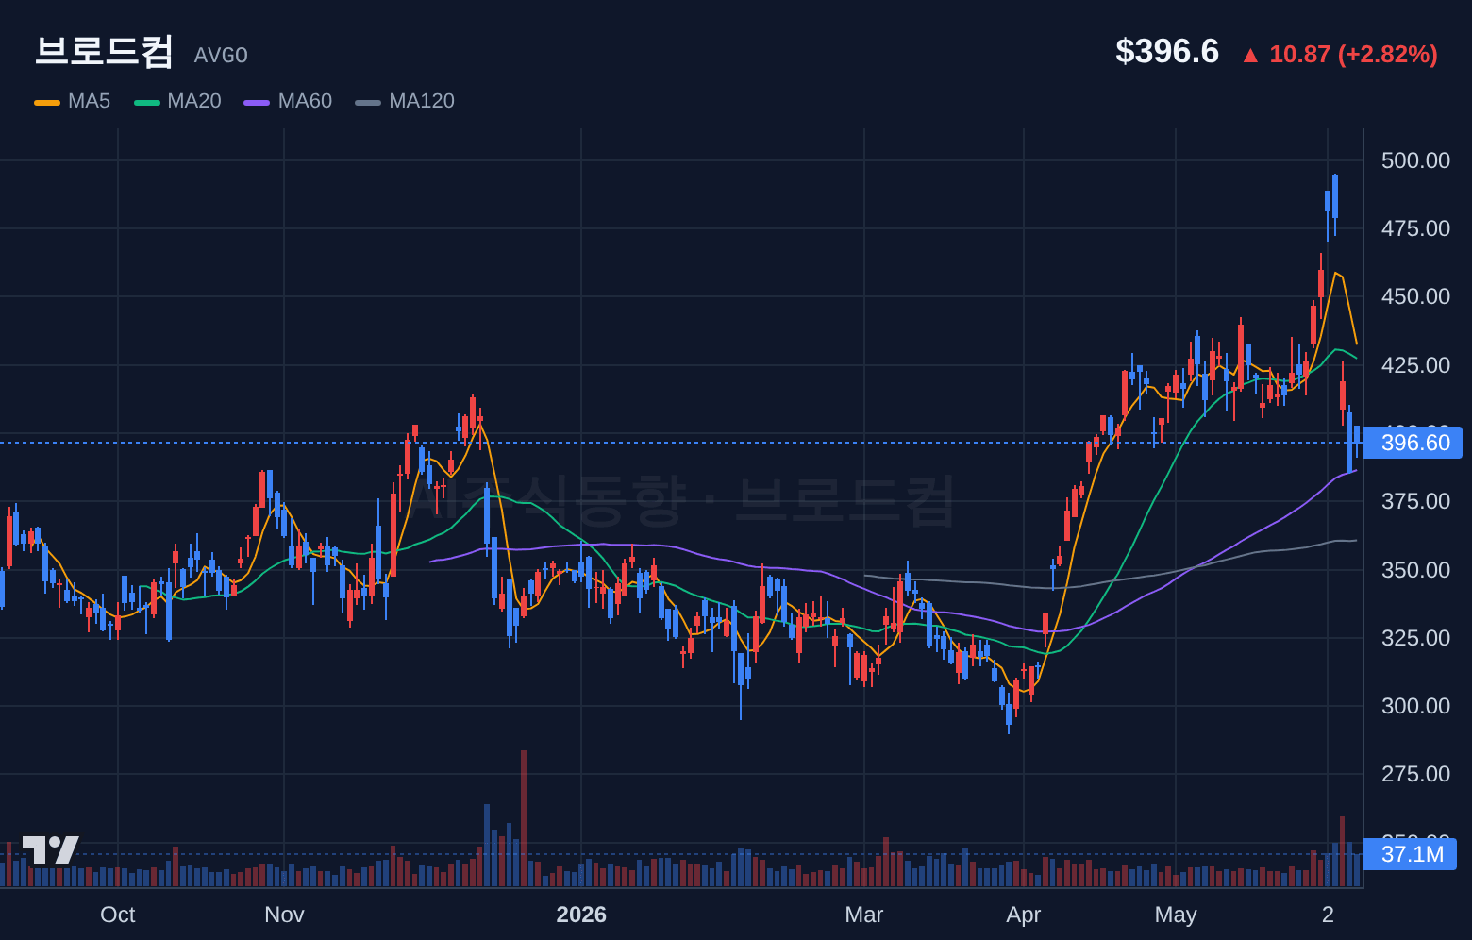The width and height of the screenshot is (1472, 940).
Task: Click the 2026 label on the time axis
Action: pyautogui.click(x=581, y=915)
